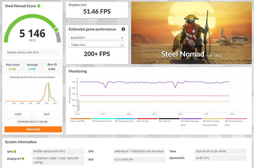The image size is (254, 168).
Task: Click the 51.46 FPS graphics test result
Action: coord(97,12)
